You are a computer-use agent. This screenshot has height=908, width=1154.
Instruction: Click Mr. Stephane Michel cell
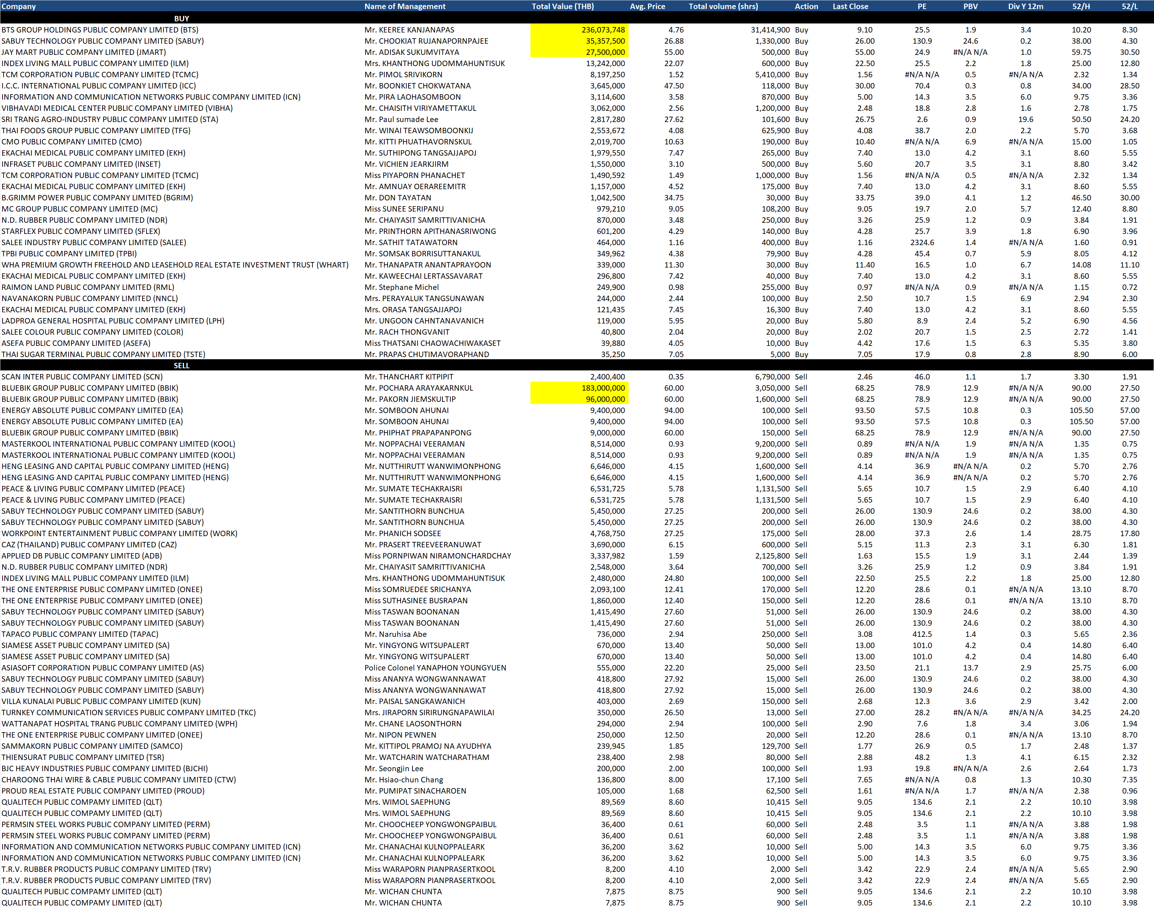point(401,287)
